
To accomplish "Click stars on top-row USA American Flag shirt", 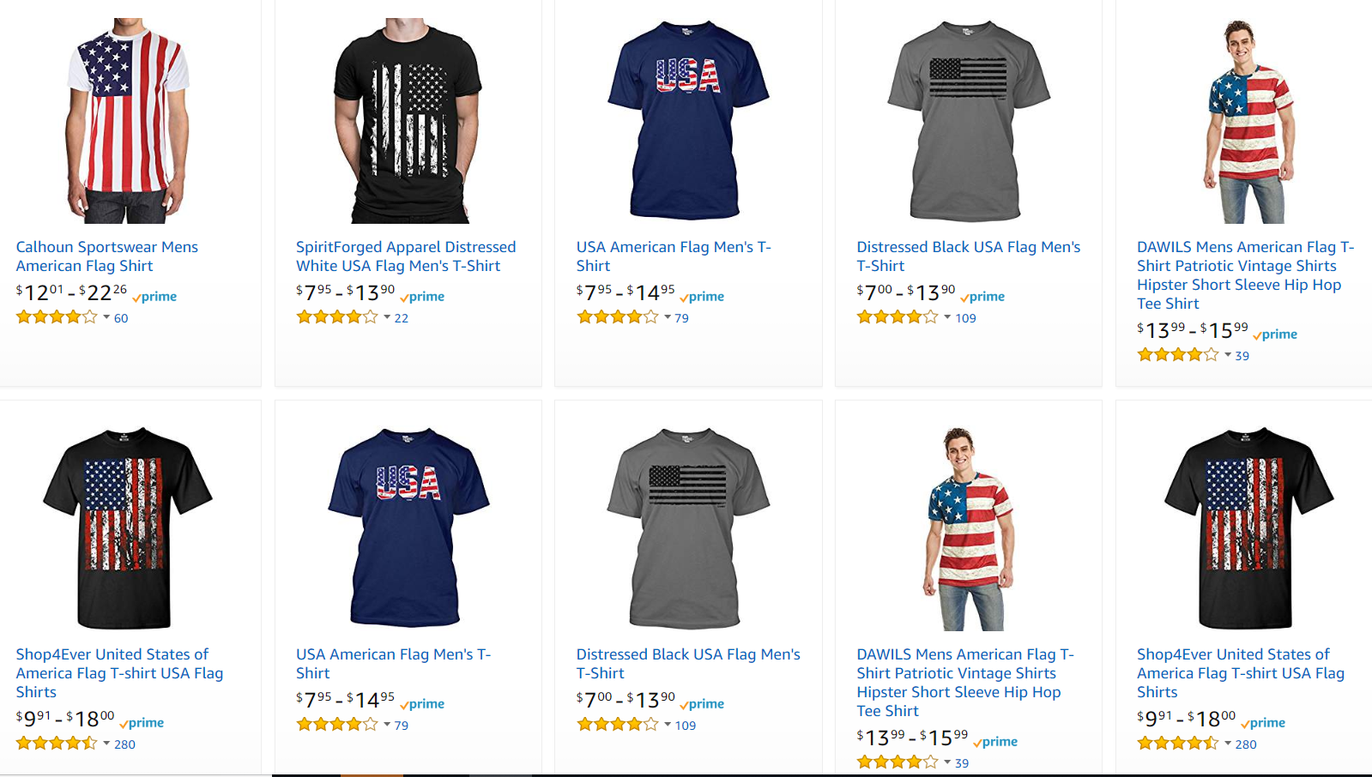I will click(x=617, y=317).
